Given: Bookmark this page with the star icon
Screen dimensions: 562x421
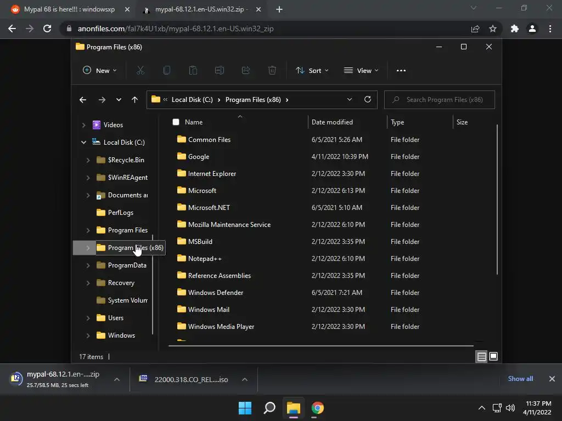Looking at the screenshot, I should [x=493, y=29].
